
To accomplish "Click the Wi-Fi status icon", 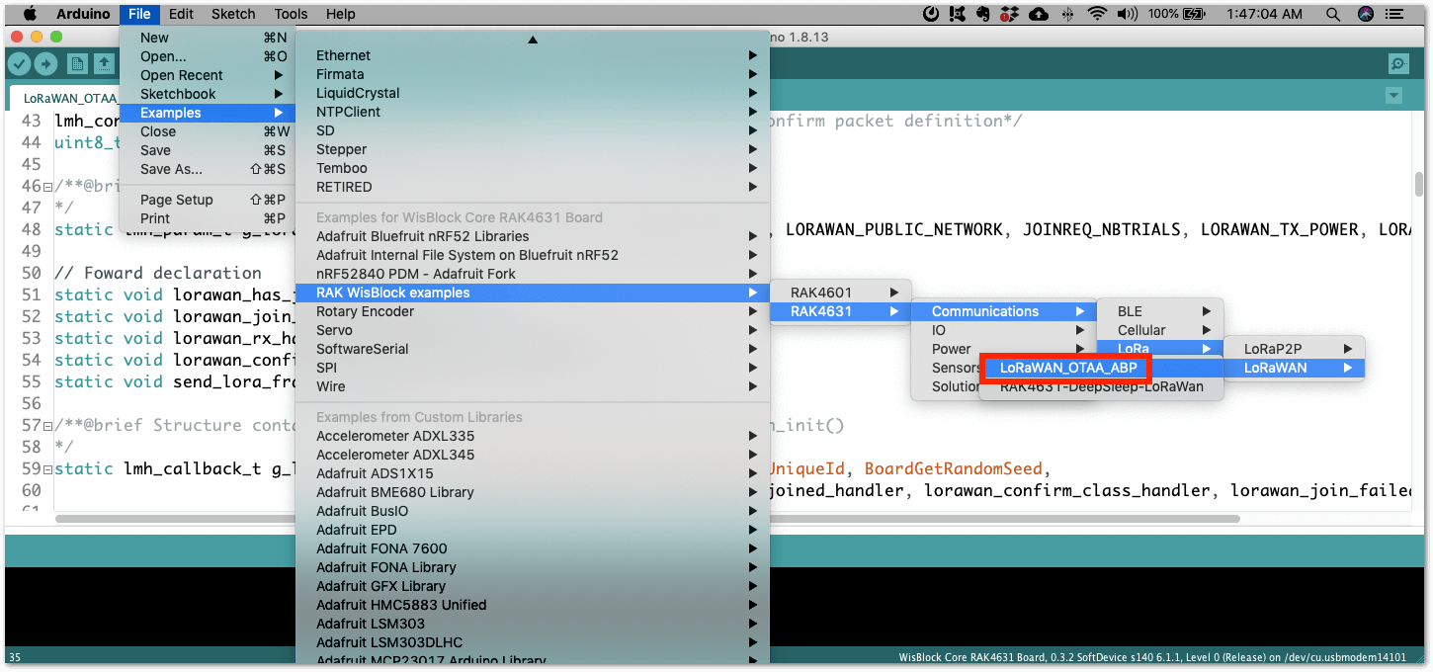I will tap(1097, 14).
